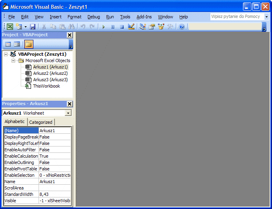Collapse the Microsoft Excel Objects folder

click(13, 61)
